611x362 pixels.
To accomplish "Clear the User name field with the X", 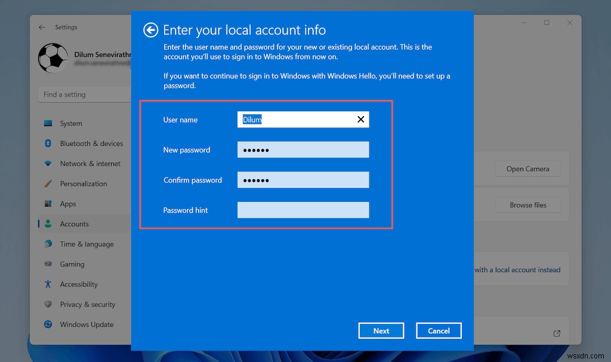I will coord(360,119).
